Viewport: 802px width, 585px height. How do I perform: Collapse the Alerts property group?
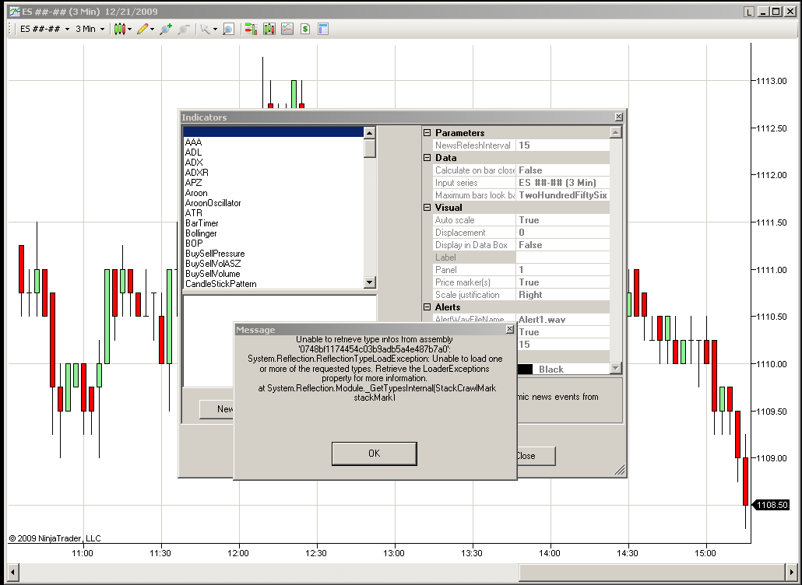[x=427, y=307]
